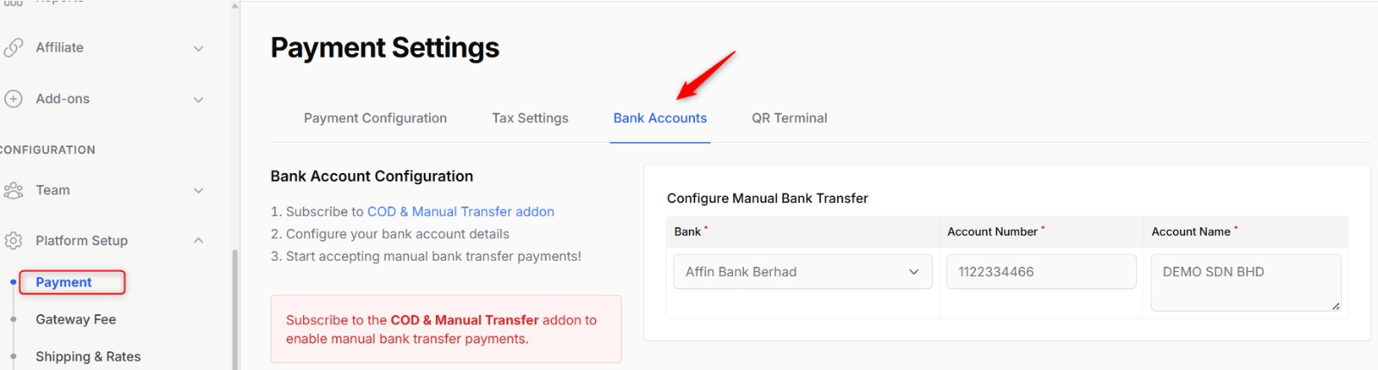Click the Account Number input field
The height and width of the screenshot is (370, 1378).
1040,272
